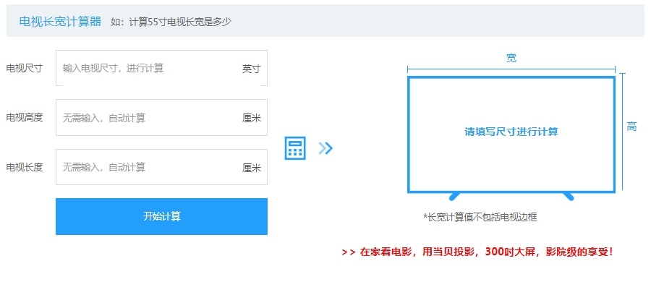Image resolution: width=651 pixels, height=282 pixels.
Task: Click the blue calculator icon
Action: coord(295,148)
